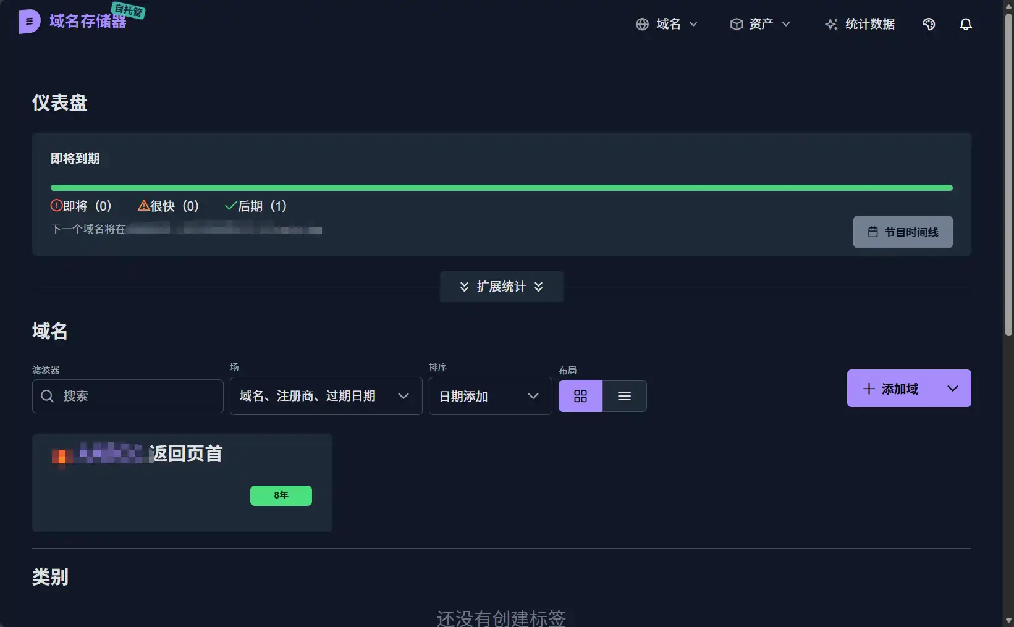Open the 资产 navigation menu
This screenshot has width=1014, height=627.
tap(761, 24)
